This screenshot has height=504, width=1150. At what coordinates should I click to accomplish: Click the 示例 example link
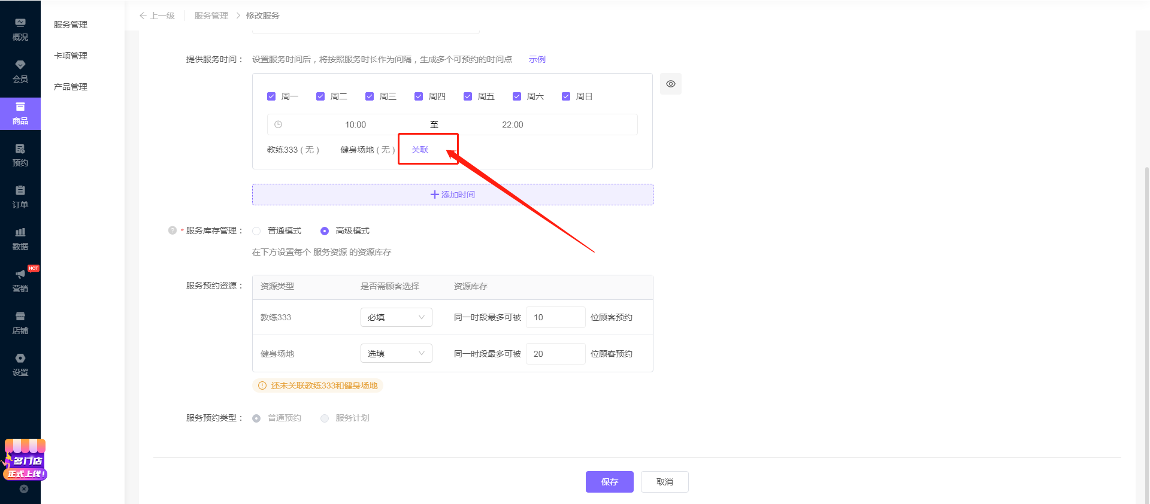537,59
